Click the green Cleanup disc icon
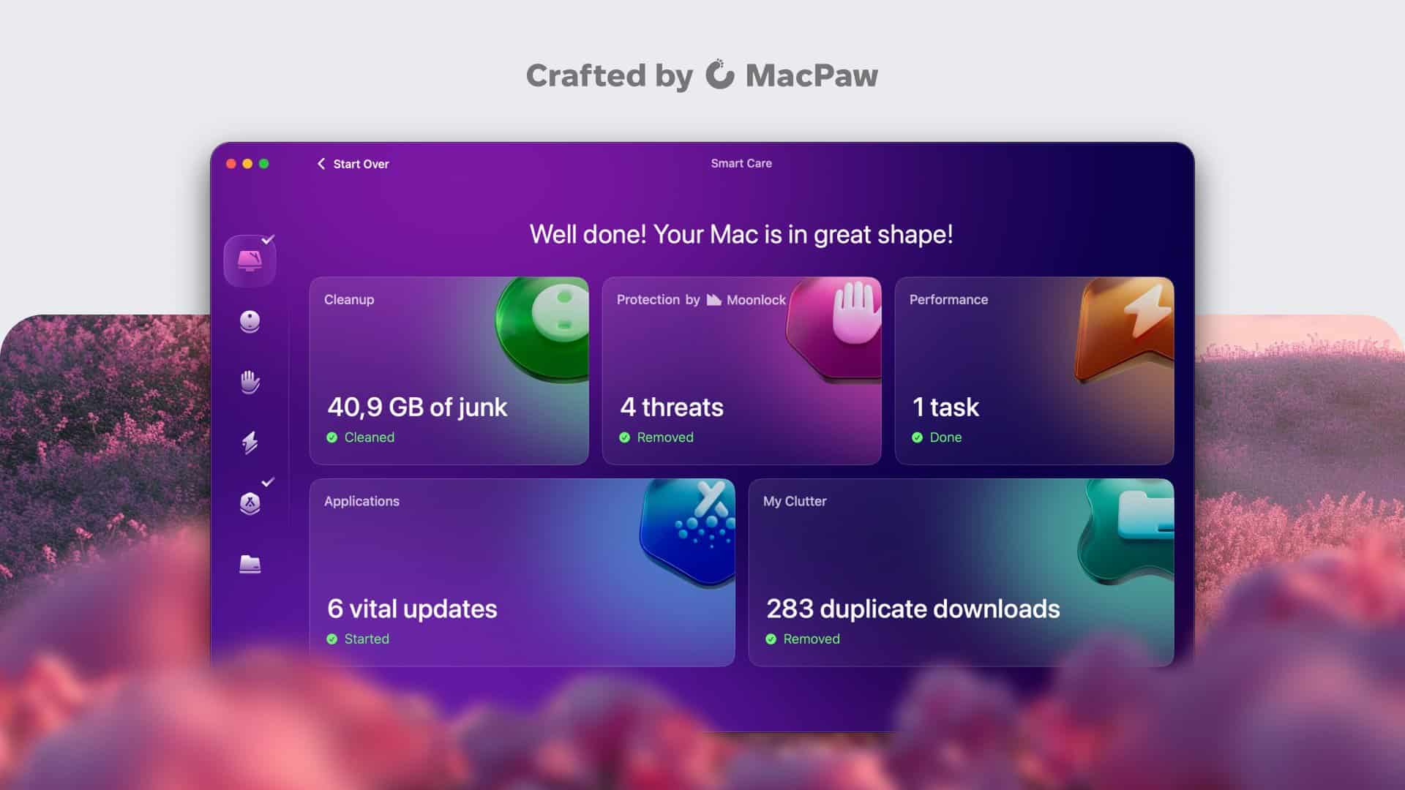Viewport: 1405px width, 790px height. (x=542, y=329)
